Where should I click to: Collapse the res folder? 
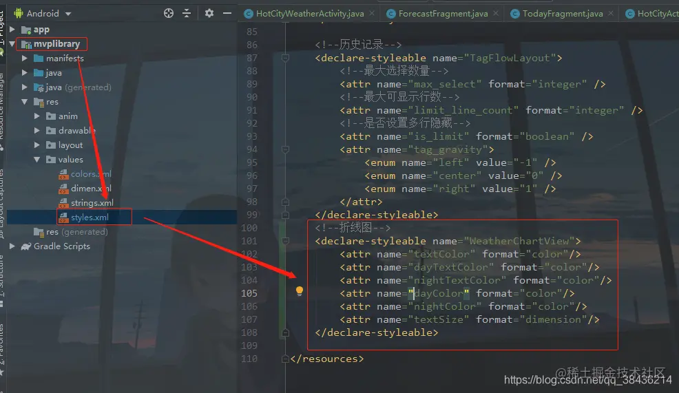click(25, 102)
